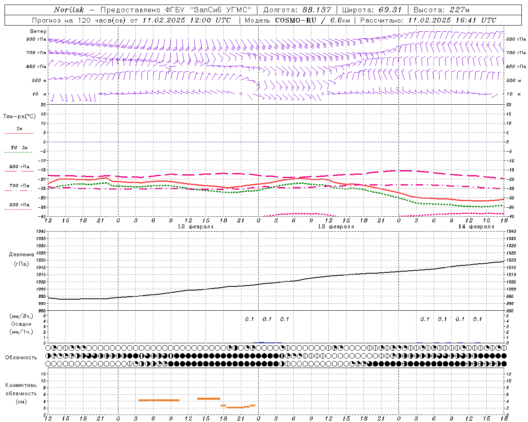Click the '850 гПа' temperature legend entry

click(x=19, y=167)
